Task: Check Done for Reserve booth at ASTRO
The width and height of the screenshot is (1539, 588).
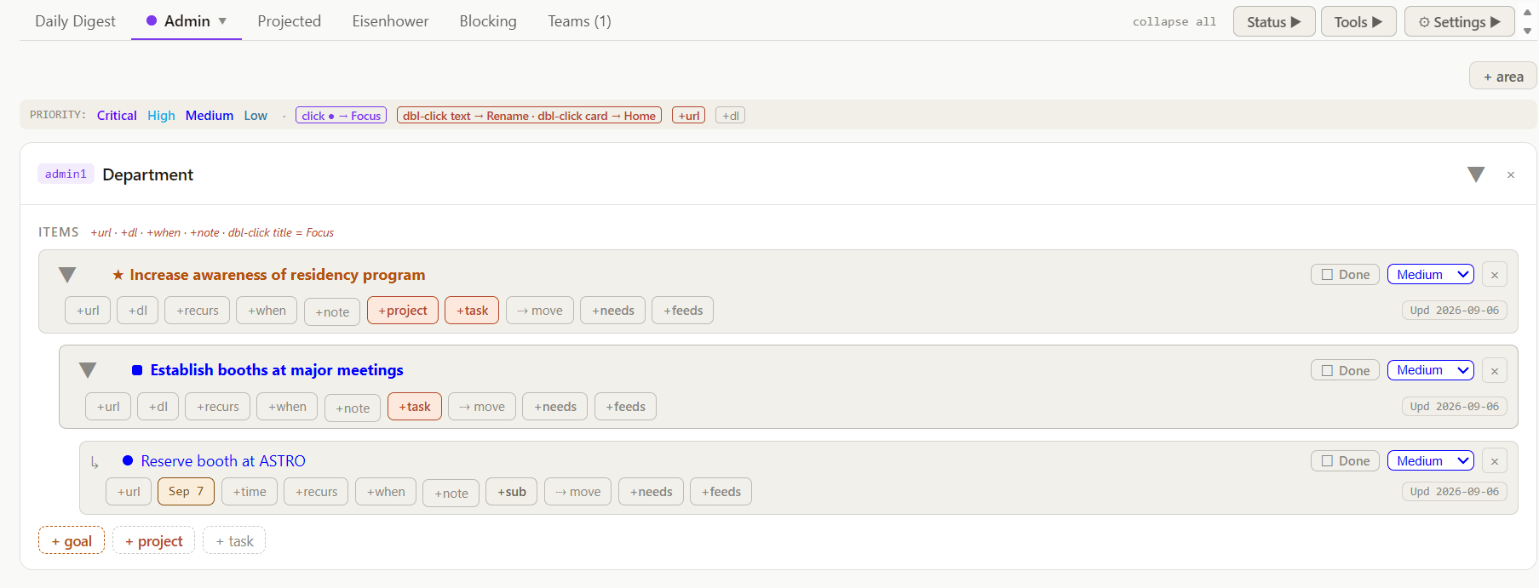Action: (x=1345, y=461)
